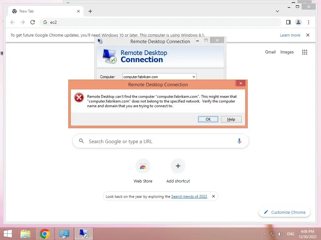This screenshot has width=321, height=240.
Task: Open a new Chrome tab
Action: (x=90, y=11)
